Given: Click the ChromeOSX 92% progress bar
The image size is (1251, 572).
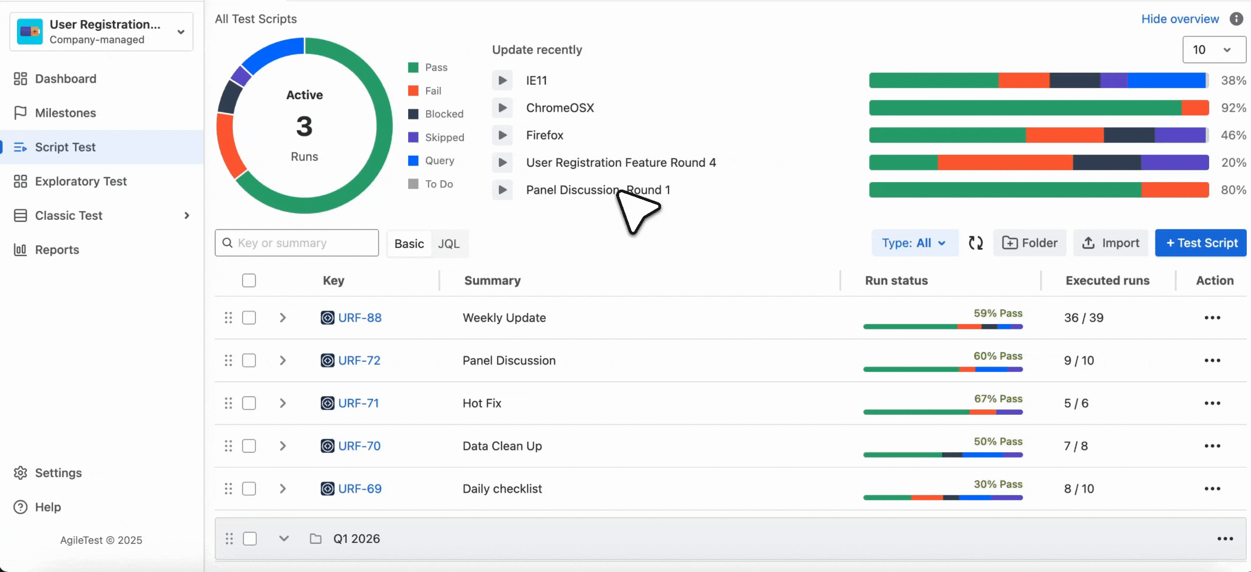Looking at the screenshot, I should [x=1038, y=108].
